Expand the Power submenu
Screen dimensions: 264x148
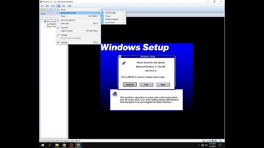point(78,10)
